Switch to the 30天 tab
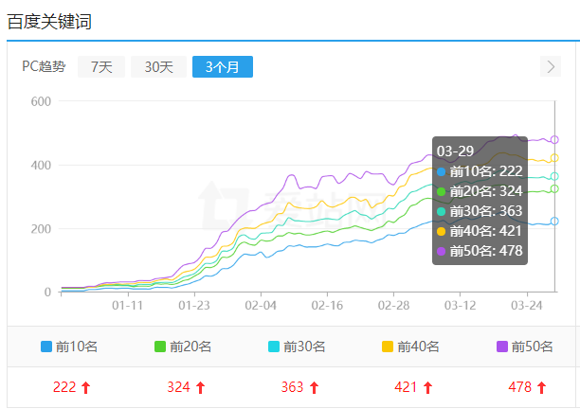 [x=158, y=66]
